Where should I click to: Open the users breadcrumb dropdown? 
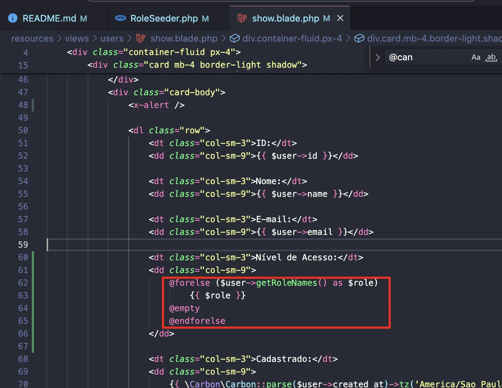point(112,38)
